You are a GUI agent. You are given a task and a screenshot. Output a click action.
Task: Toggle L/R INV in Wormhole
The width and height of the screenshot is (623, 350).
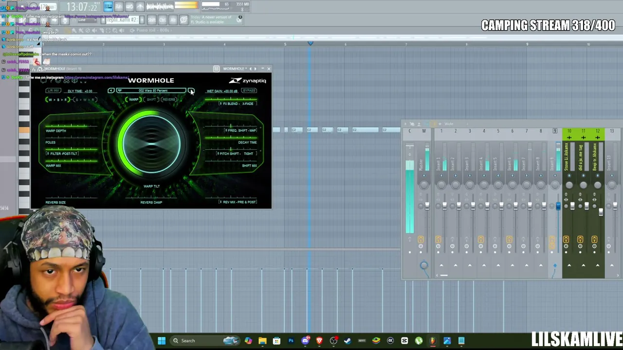point(53,91)
